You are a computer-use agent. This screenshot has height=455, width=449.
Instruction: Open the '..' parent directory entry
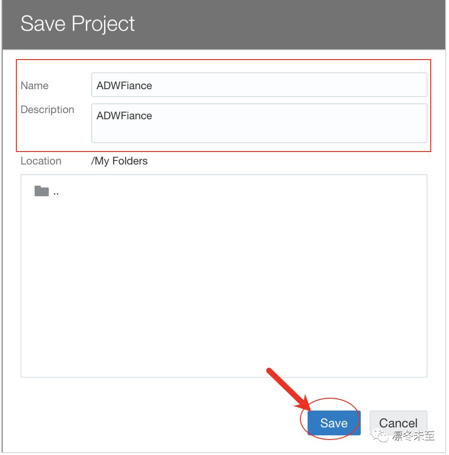point(47,191)
